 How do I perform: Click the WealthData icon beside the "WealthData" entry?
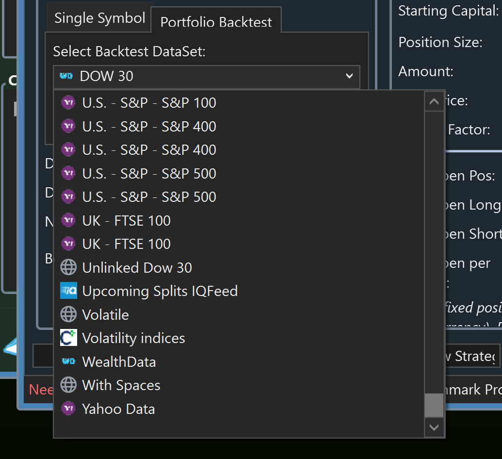pos(68,361)
